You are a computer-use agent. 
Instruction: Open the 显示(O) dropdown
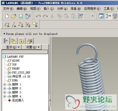pos(11,47)
